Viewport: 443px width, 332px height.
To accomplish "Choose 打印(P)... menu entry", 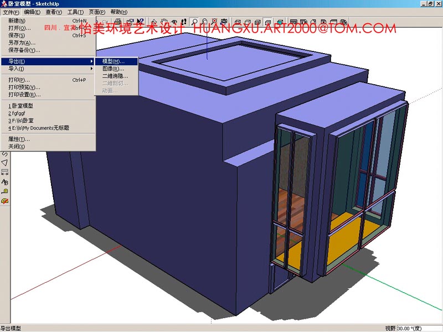I will 48,80.
